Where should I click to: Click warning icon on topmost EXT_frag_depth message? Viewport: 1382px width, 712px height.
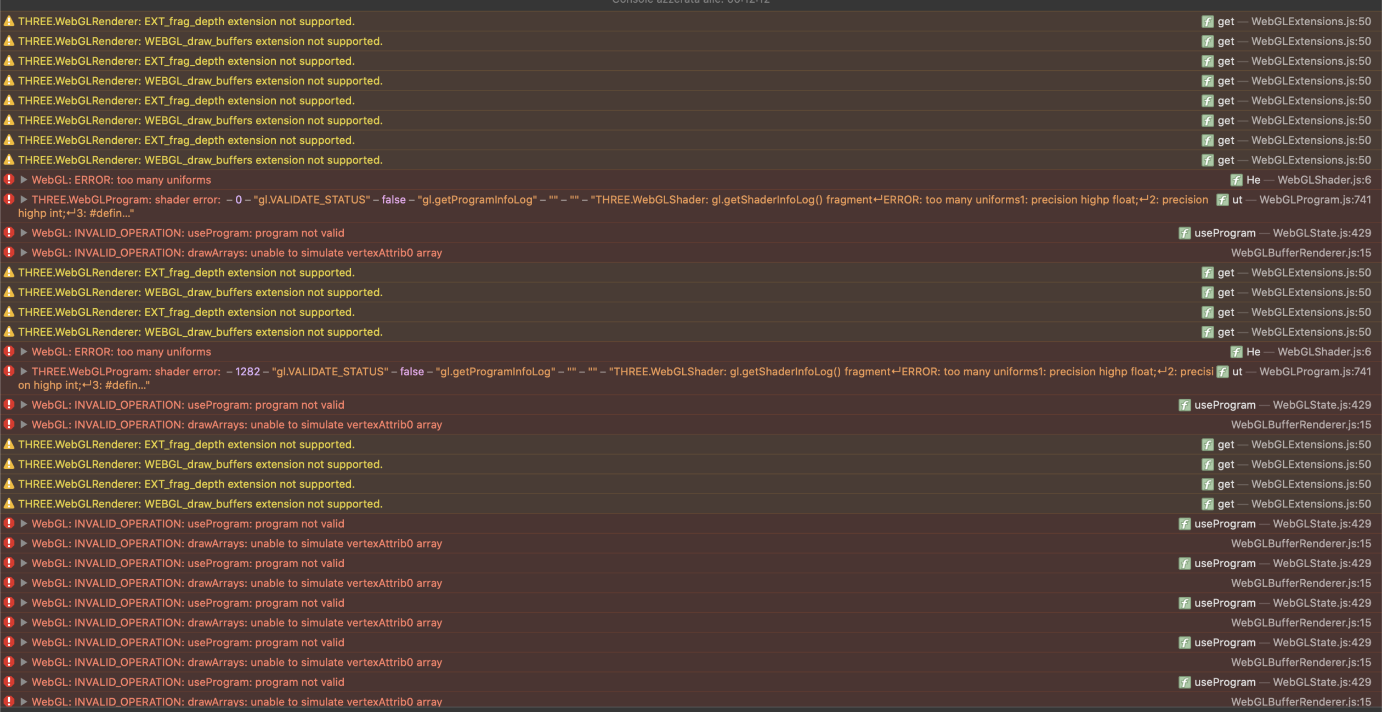point(9,21)
